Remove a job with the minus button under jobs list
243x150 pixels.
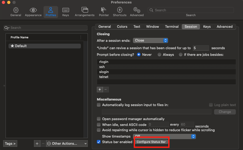click(106, 89)
